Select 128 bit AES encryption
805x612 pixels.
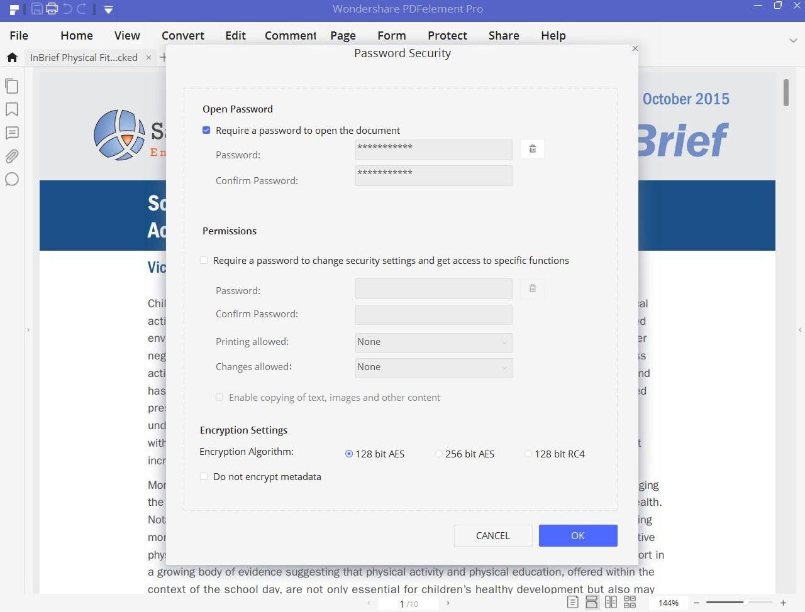(349, 454)
